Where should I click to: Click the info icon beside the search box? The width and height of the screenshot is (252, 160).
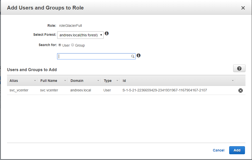138,56
